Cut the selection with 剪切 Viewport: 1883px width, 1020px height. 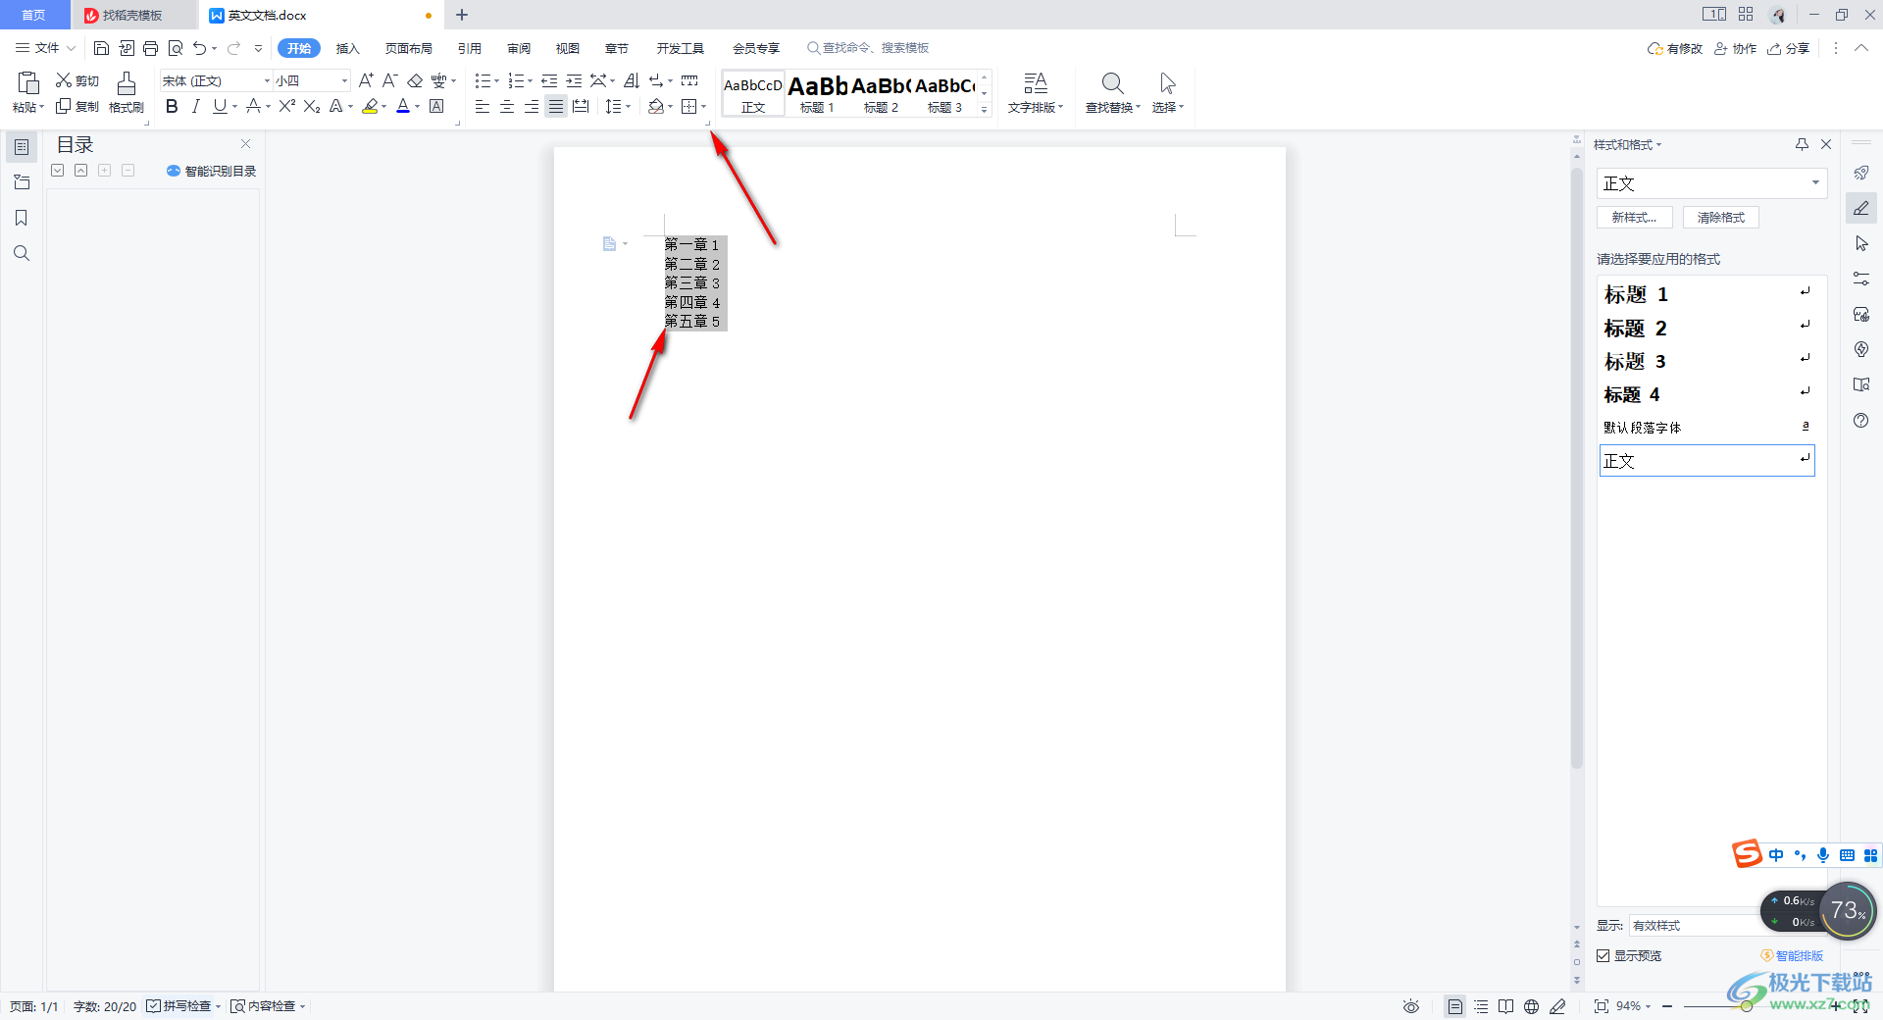point(77,80)
